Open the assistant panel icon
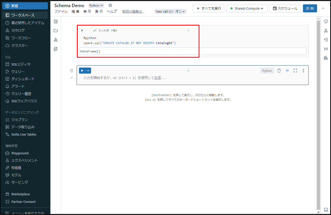331x215 pixels. (x=56, y=49)
